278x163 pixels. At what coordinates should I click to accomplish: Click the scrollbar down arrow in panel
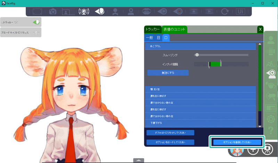260,126
